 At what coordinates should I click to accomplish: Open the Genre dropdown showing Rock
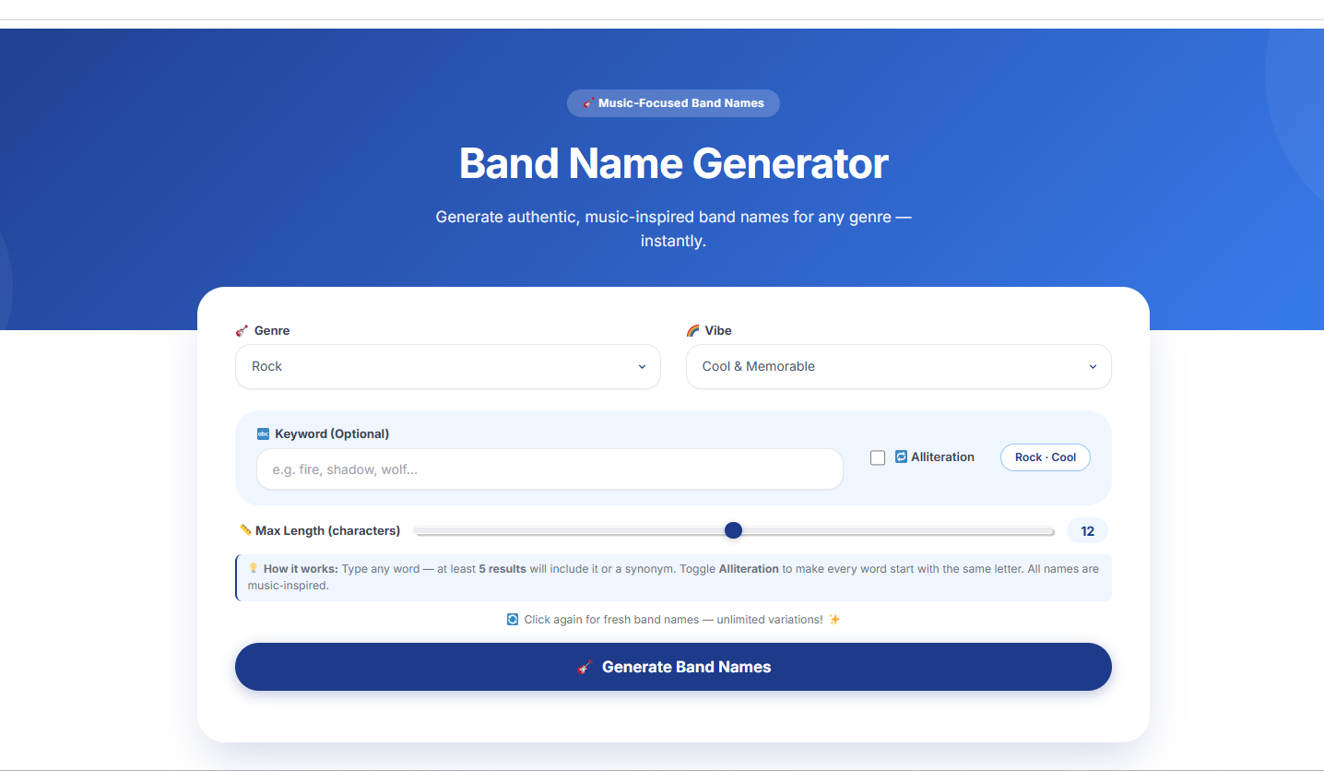[x=447, y=366]
